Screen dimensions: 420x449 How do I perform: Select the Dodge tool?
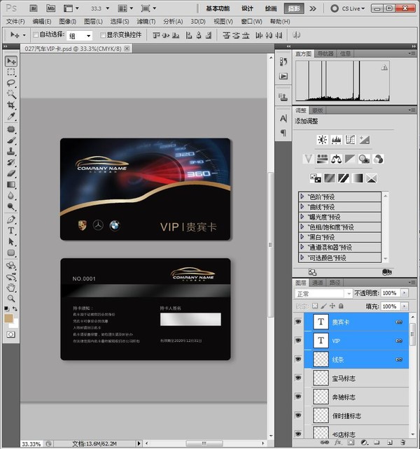(11, 206)
